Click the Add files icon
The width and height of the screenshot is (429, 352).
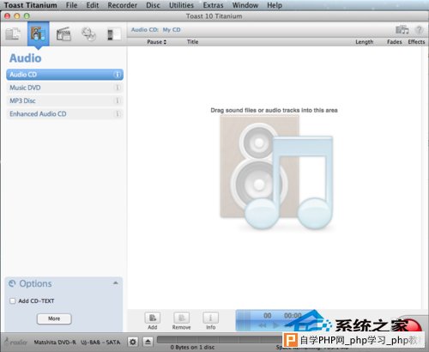pos(153,318)
